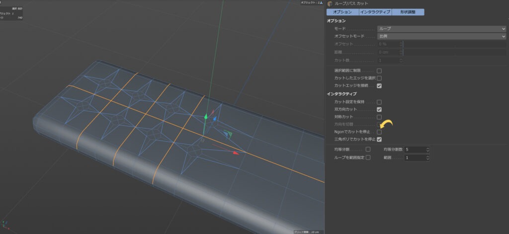Open the モード dropdown showing ループ
The image size is (509, 234).
point(441,29)
